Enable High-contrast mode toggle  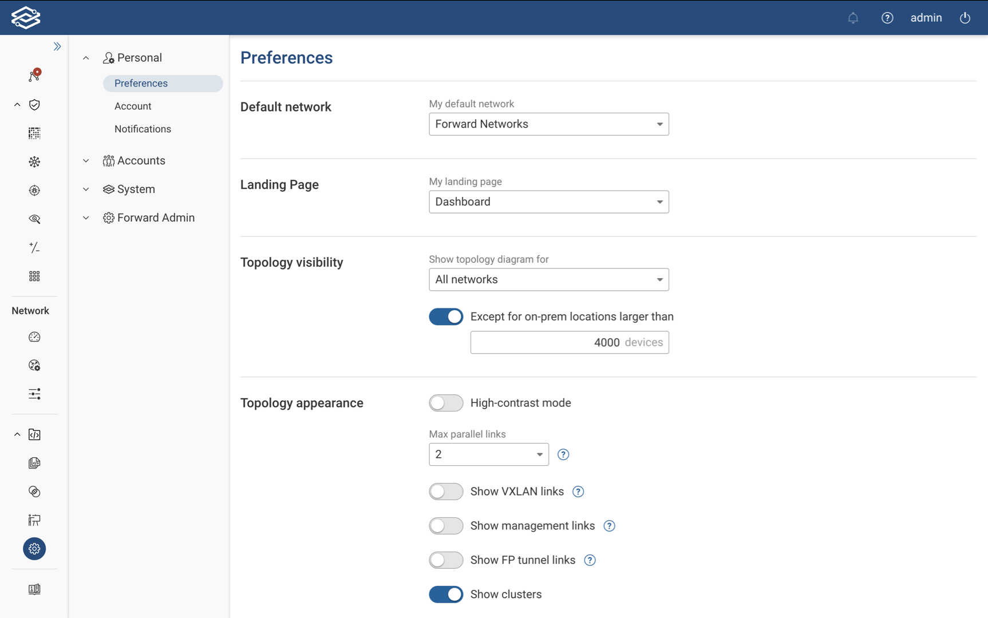(x=446, y=403)
